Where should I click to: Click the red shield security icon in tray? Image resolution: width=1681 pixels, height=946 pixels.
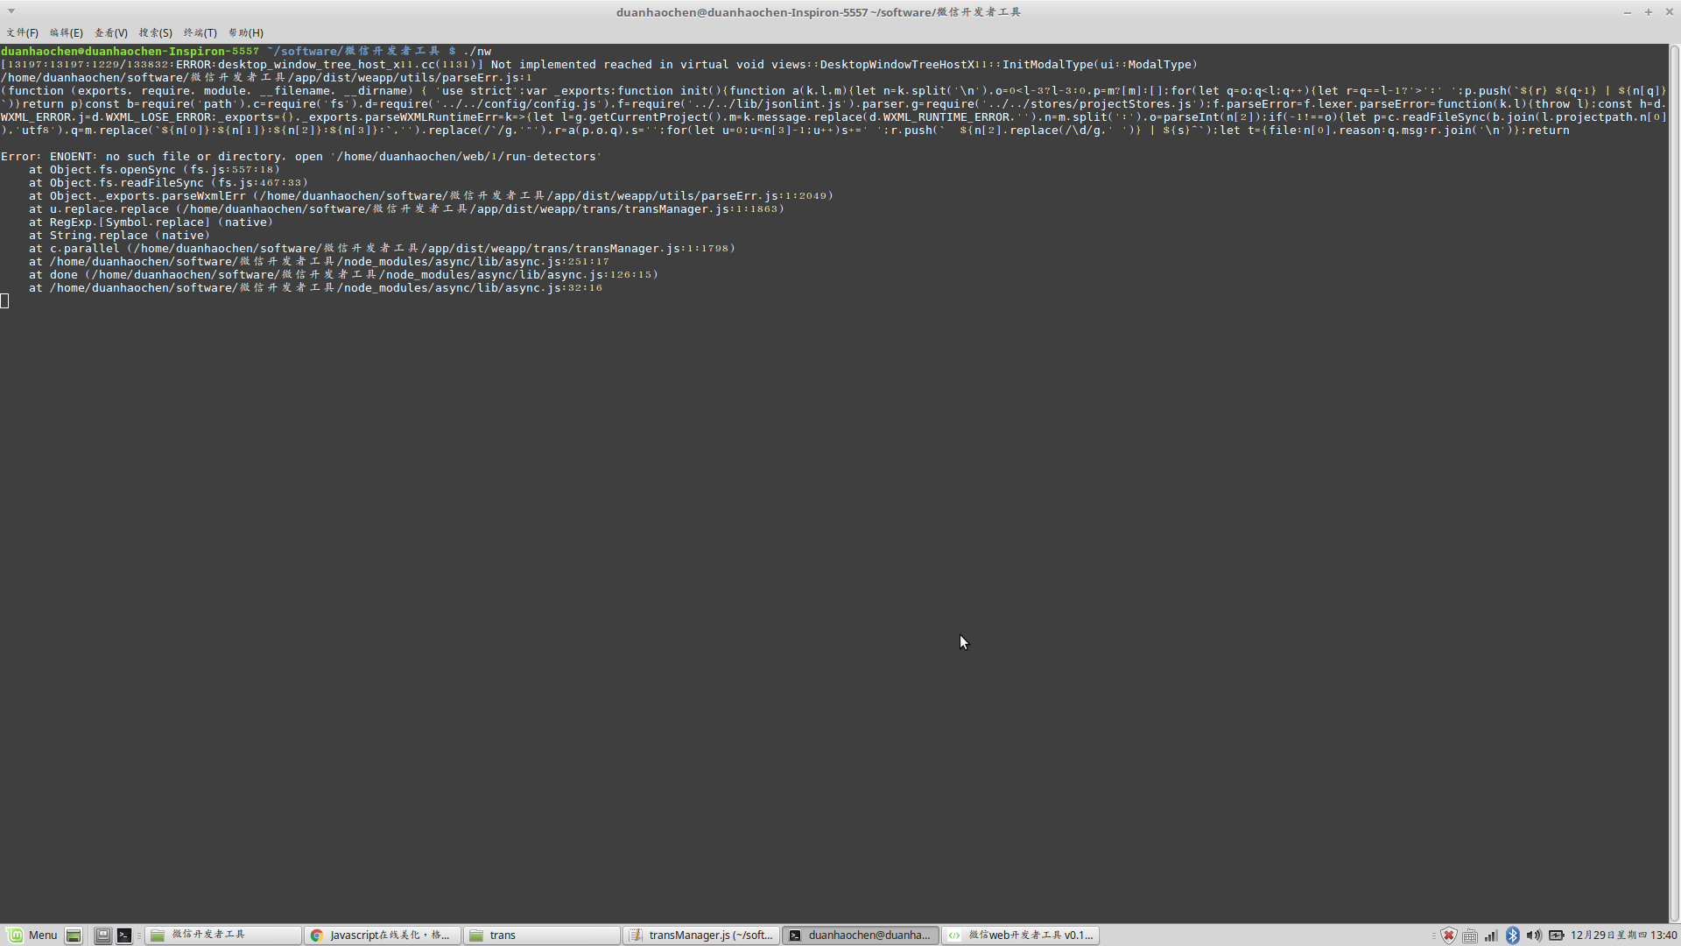pyautogui.click(x=1449, y=935)
